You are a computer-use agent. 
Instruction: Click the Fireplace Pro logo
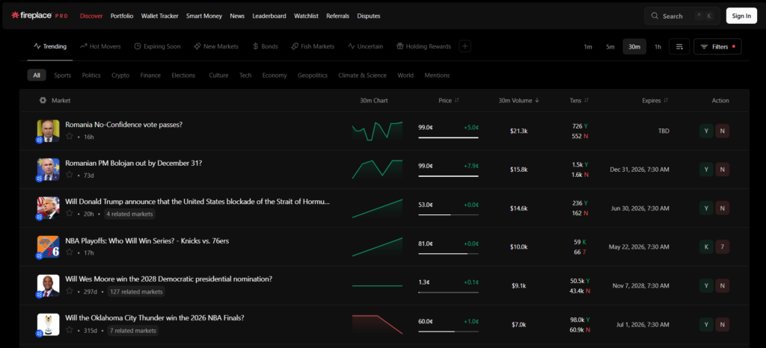click(39, 16)
